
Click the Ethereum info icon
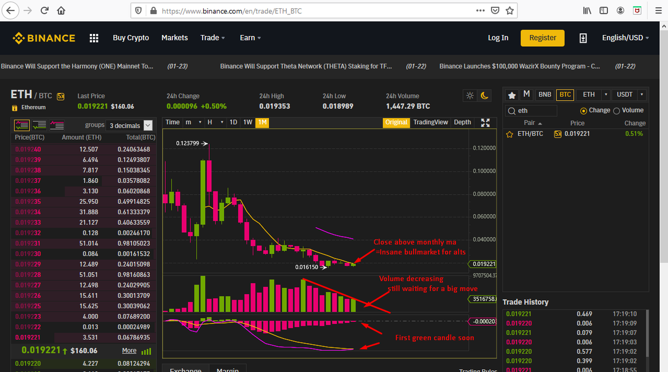(x=15, y=107)
